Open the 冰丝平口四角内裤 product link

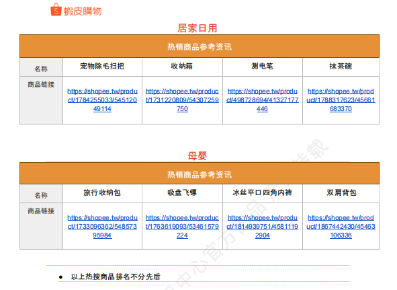263,227
